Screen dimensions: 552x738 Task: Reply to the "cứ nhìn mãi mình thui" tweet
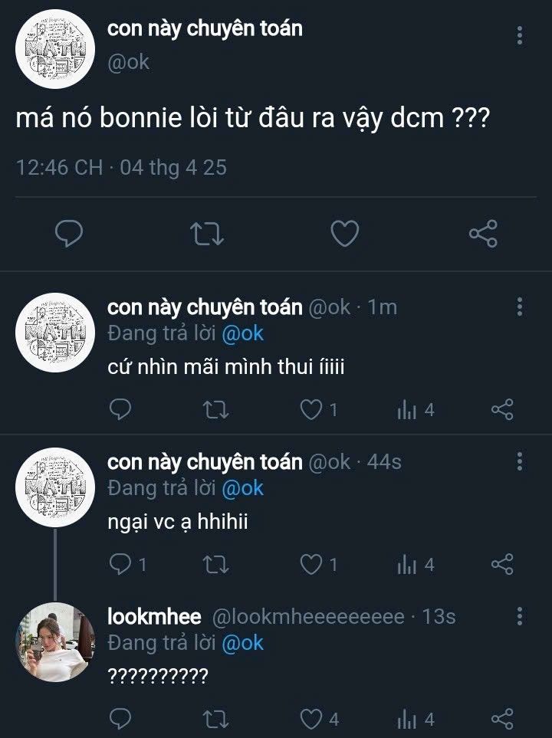120,410
